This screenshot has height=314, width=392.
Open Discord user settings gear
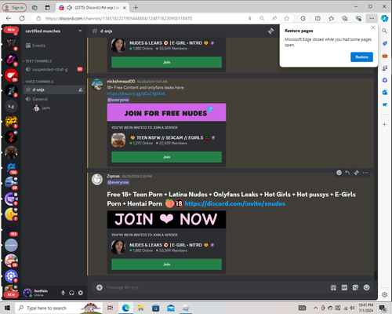(x=81, y=293)
